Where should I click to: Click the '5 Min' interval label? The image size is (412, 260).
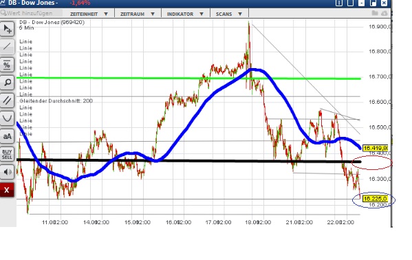point(27,28)
